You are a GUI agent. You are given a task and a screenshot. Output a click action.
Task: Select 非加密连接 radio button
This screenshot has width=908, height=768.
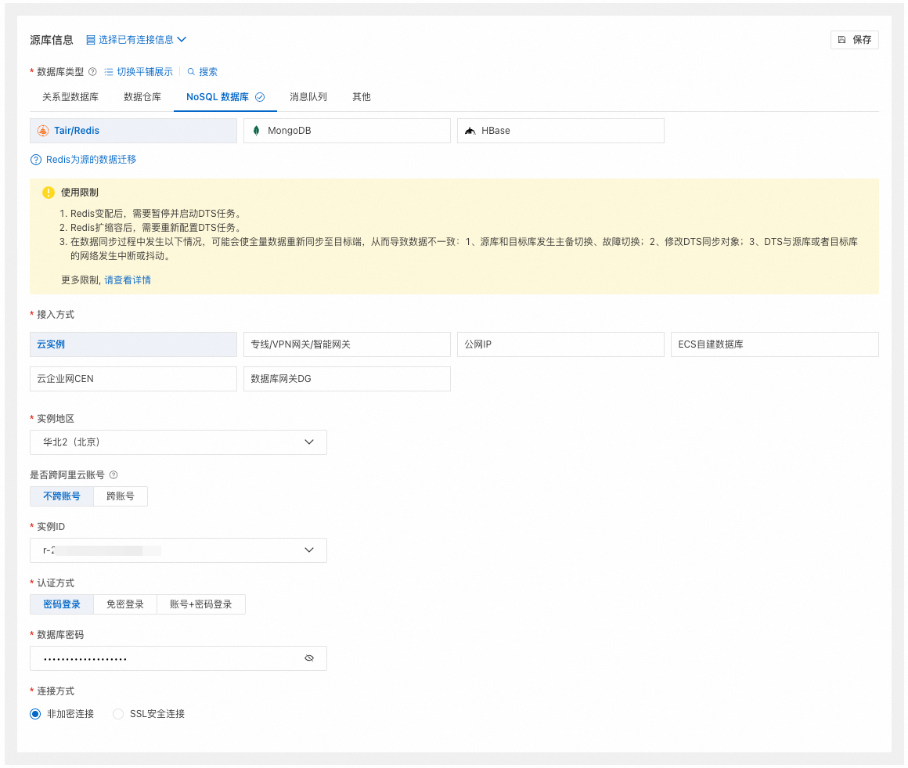point(35,714)
